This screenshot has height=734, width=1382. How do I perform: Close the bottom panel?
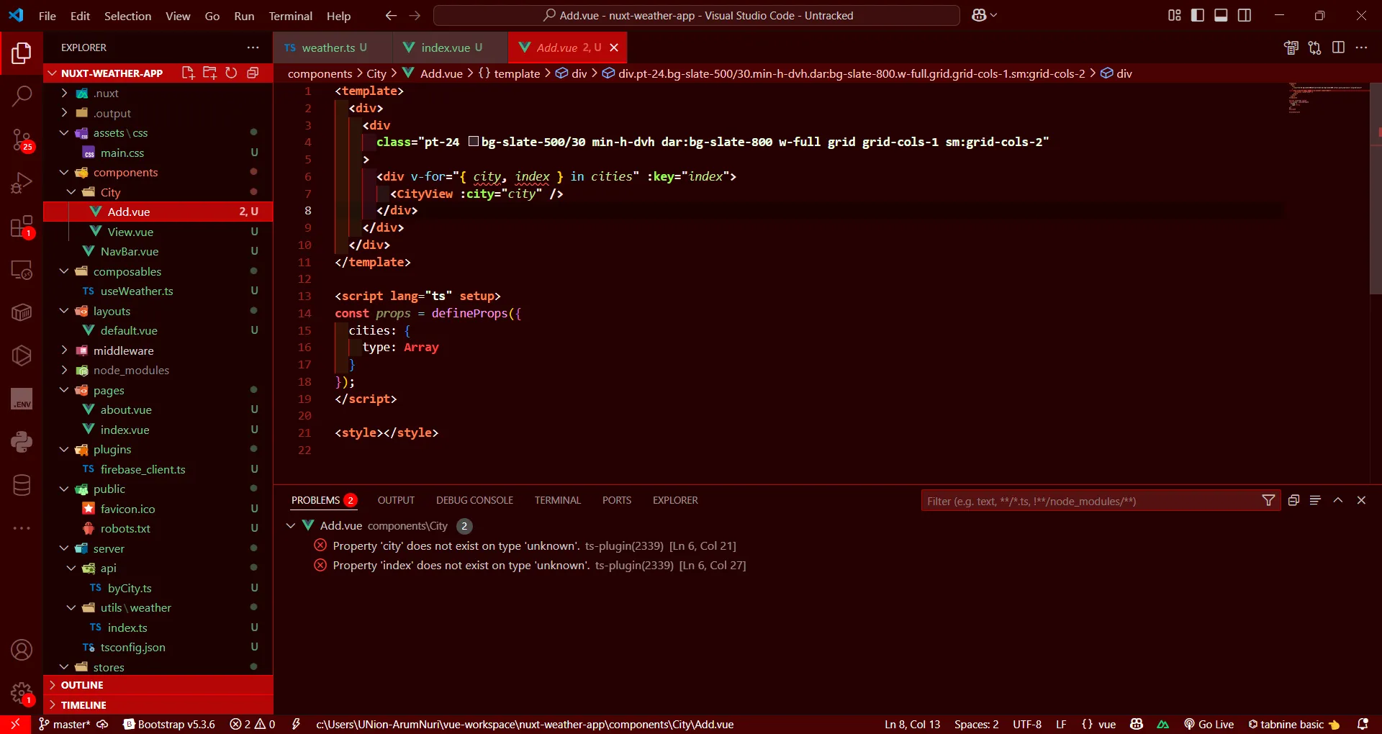(x=1361, y=500)
